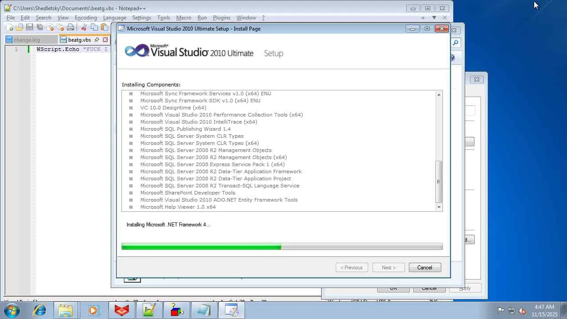Click the component list scrollbar thumb
Image resolution: width=567 pixels, height=319 pixels.
(439, 182)
